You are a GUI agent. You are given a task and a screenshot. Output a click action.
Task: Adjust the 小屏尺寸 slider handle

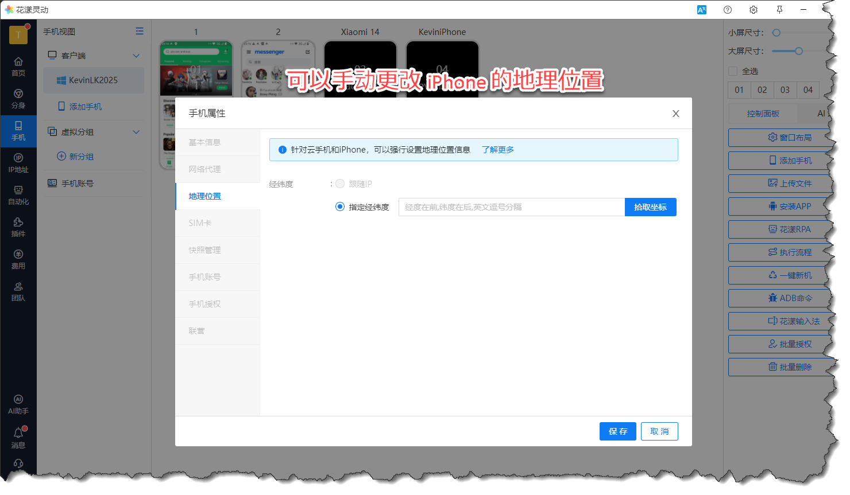pyautogui.click(x=776, y=33)
